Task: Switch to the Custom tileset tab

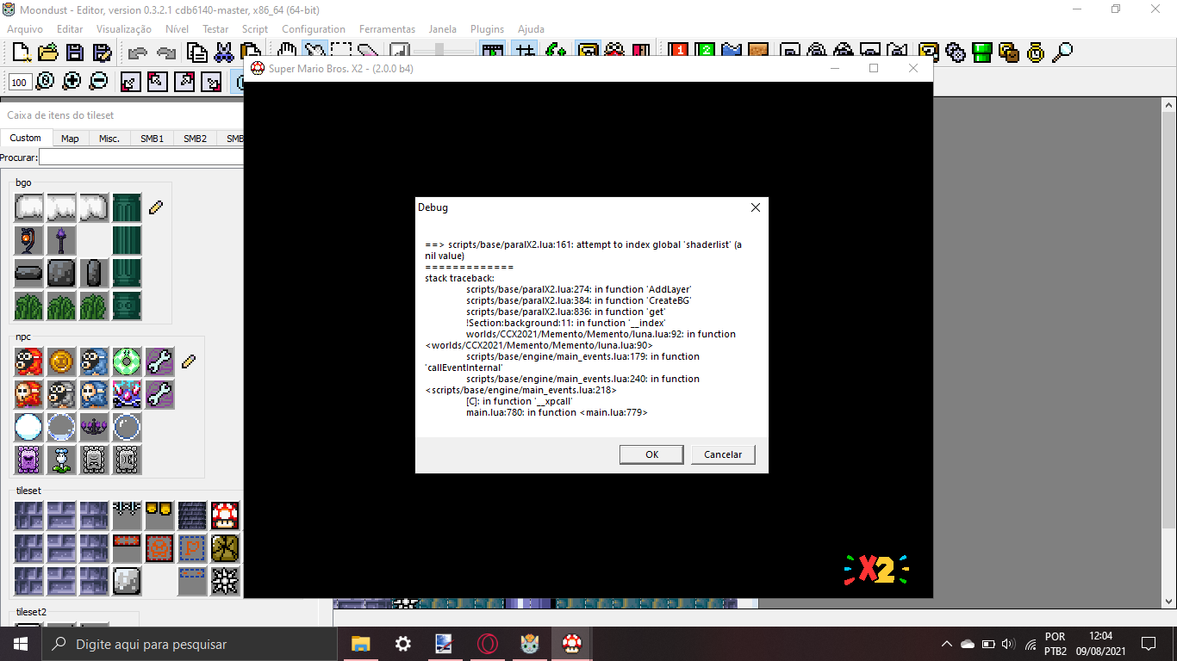Action: (x=26, y=138)
